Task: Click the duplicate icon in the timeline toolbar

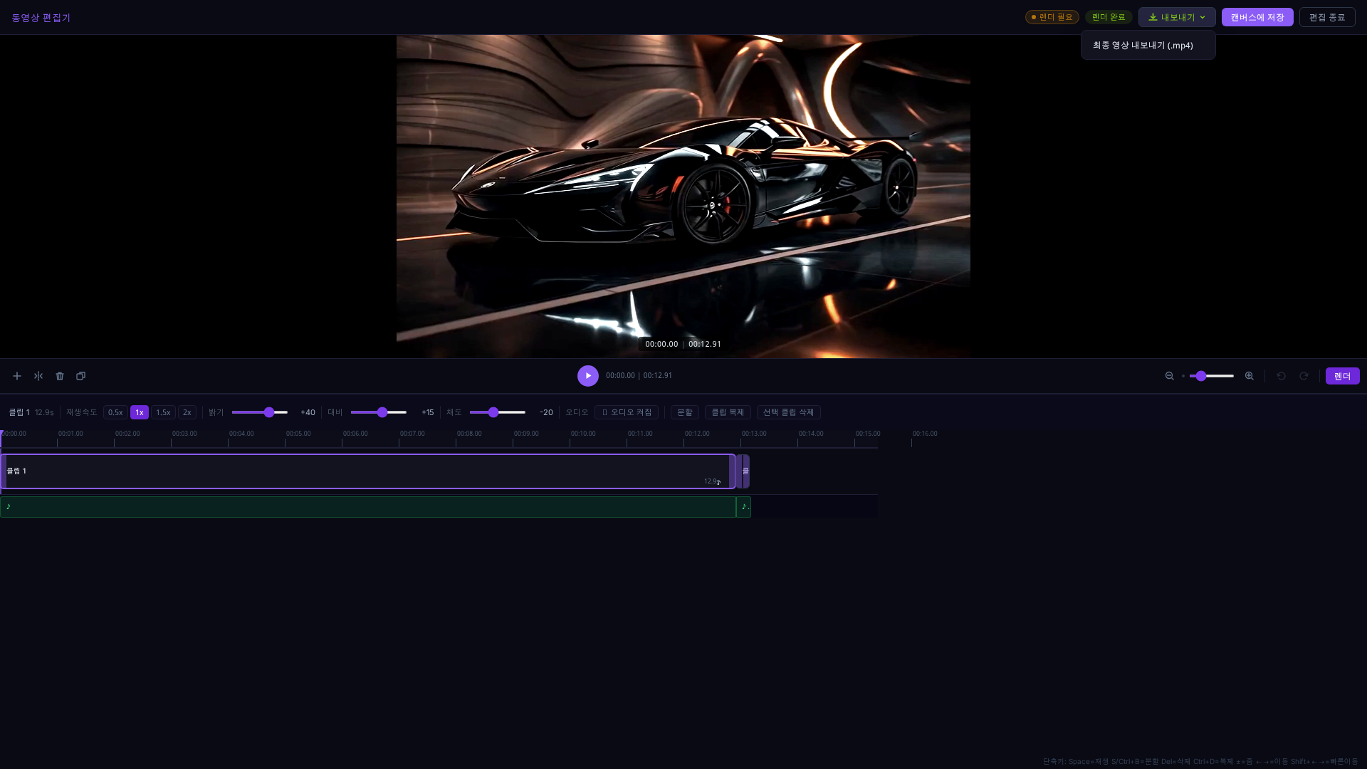Action: [x=81, y=376]
